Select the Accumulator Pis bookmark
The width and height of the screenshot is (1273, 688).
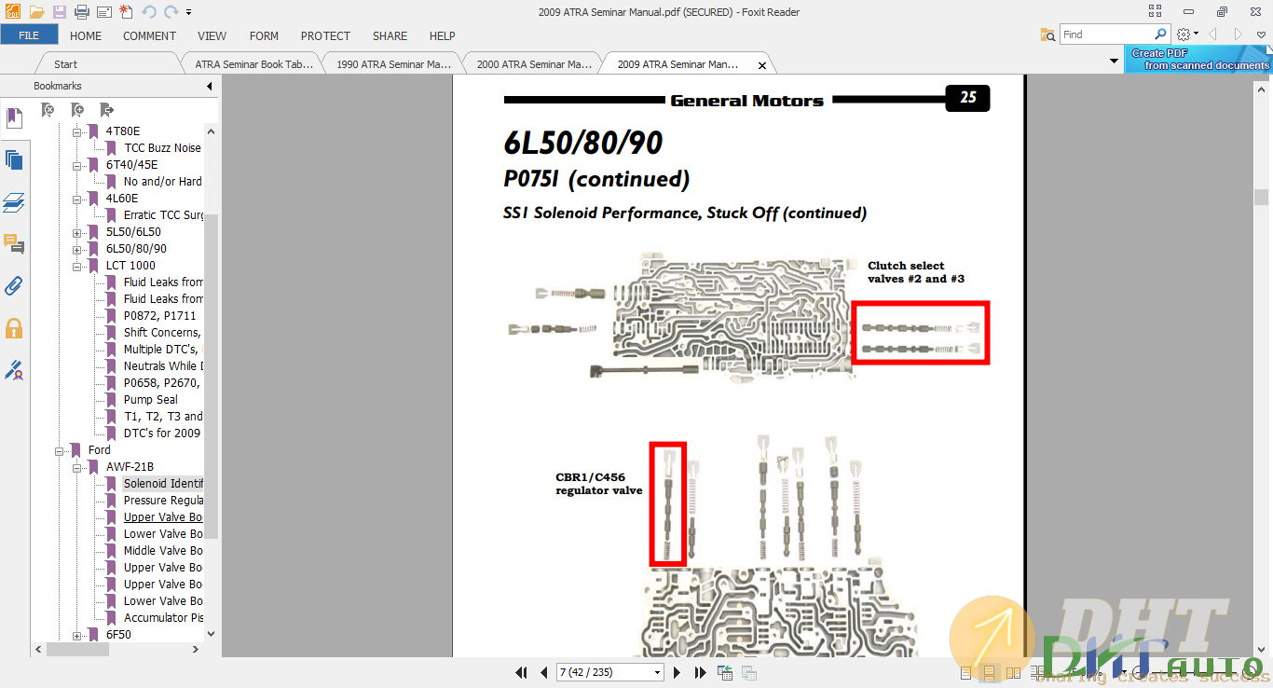click(x=163, y=617)
